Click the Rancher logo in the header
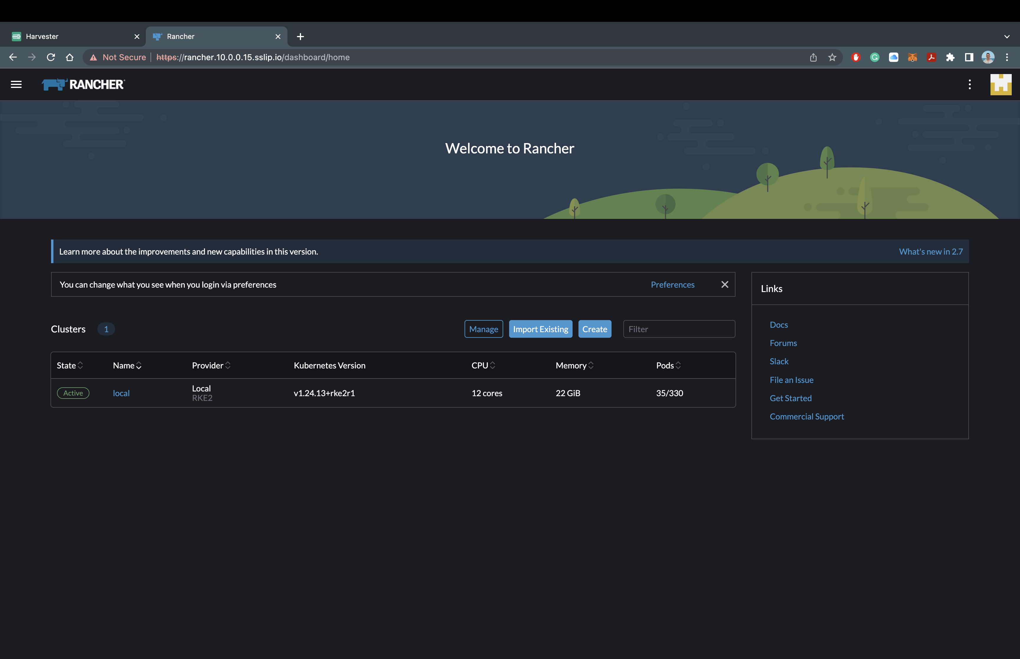Screen dimensions: 1020x659 tap(83, 84)
